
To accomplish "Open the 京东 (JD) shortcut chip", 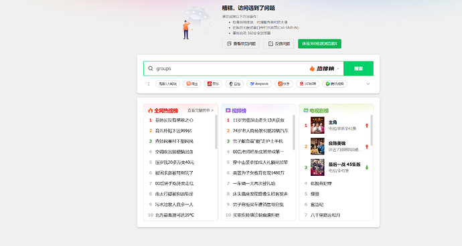I will [214, 84].
